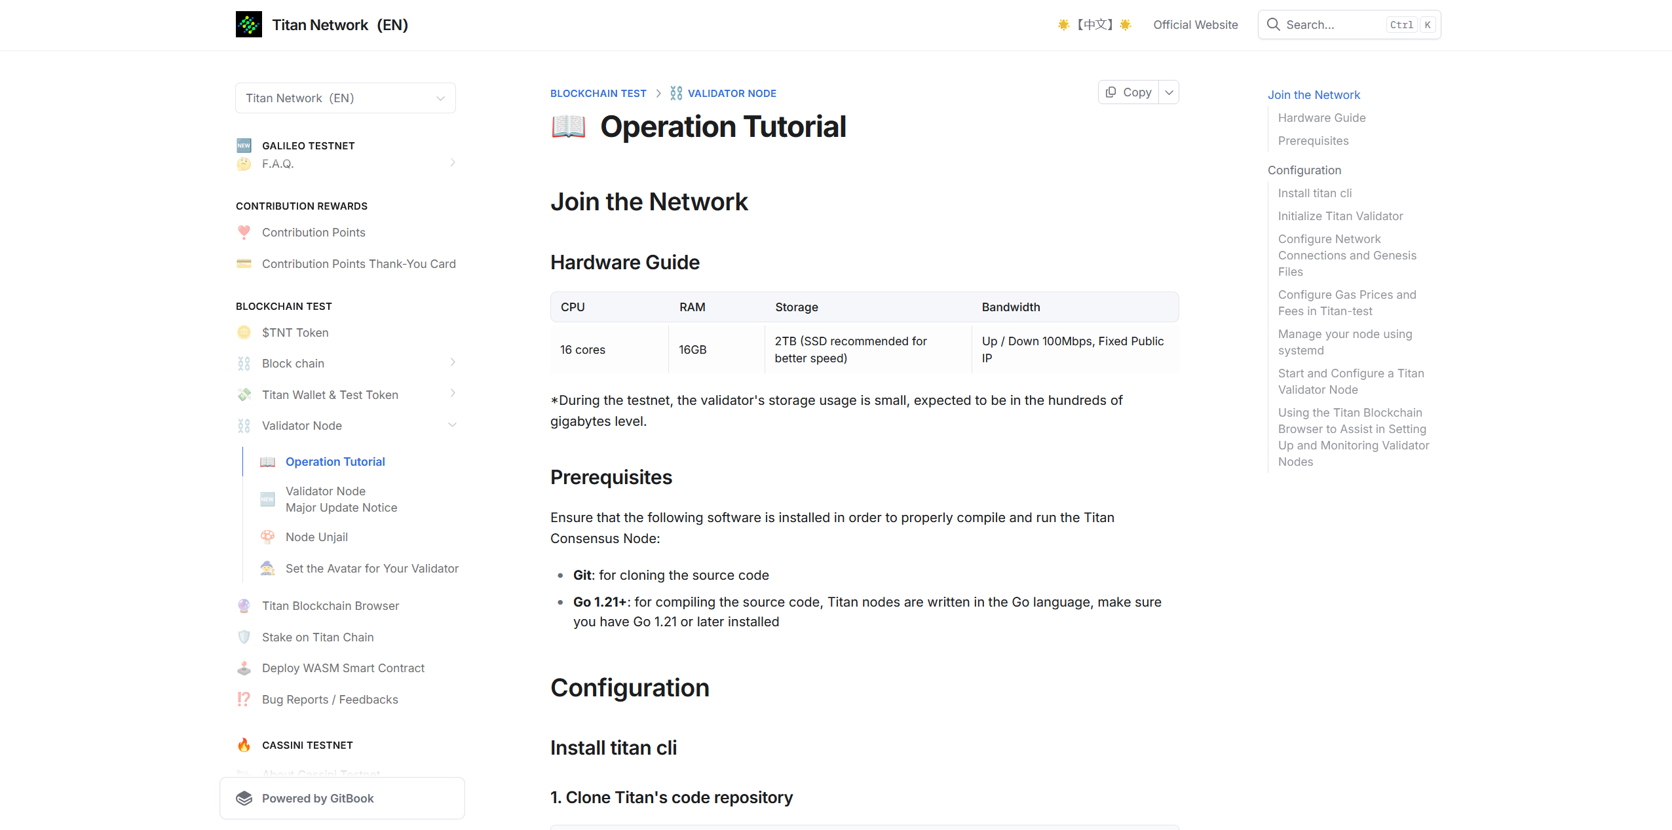Jump to Configuration in page outline
Viewport: 1672px width, 830px height.
pyautogui.click(x=1304, y=170)
